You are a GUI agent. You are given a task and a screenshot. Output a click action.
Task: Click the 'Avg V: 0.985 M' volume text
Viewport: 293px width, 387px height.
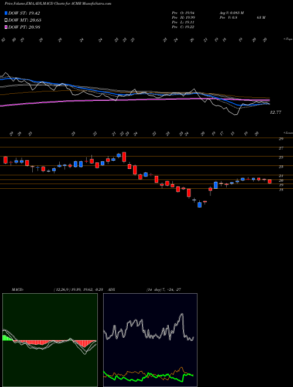tap(231, 13)
